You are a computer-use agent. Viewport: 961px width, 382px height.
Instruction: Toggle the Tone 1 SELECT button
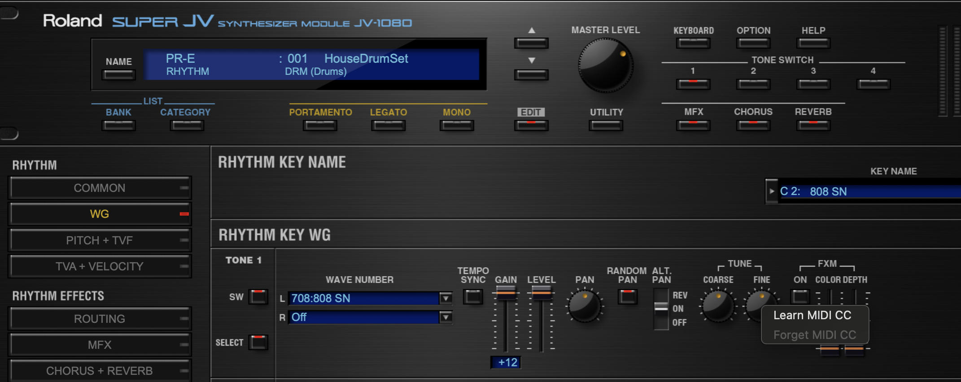coord(259,342)
